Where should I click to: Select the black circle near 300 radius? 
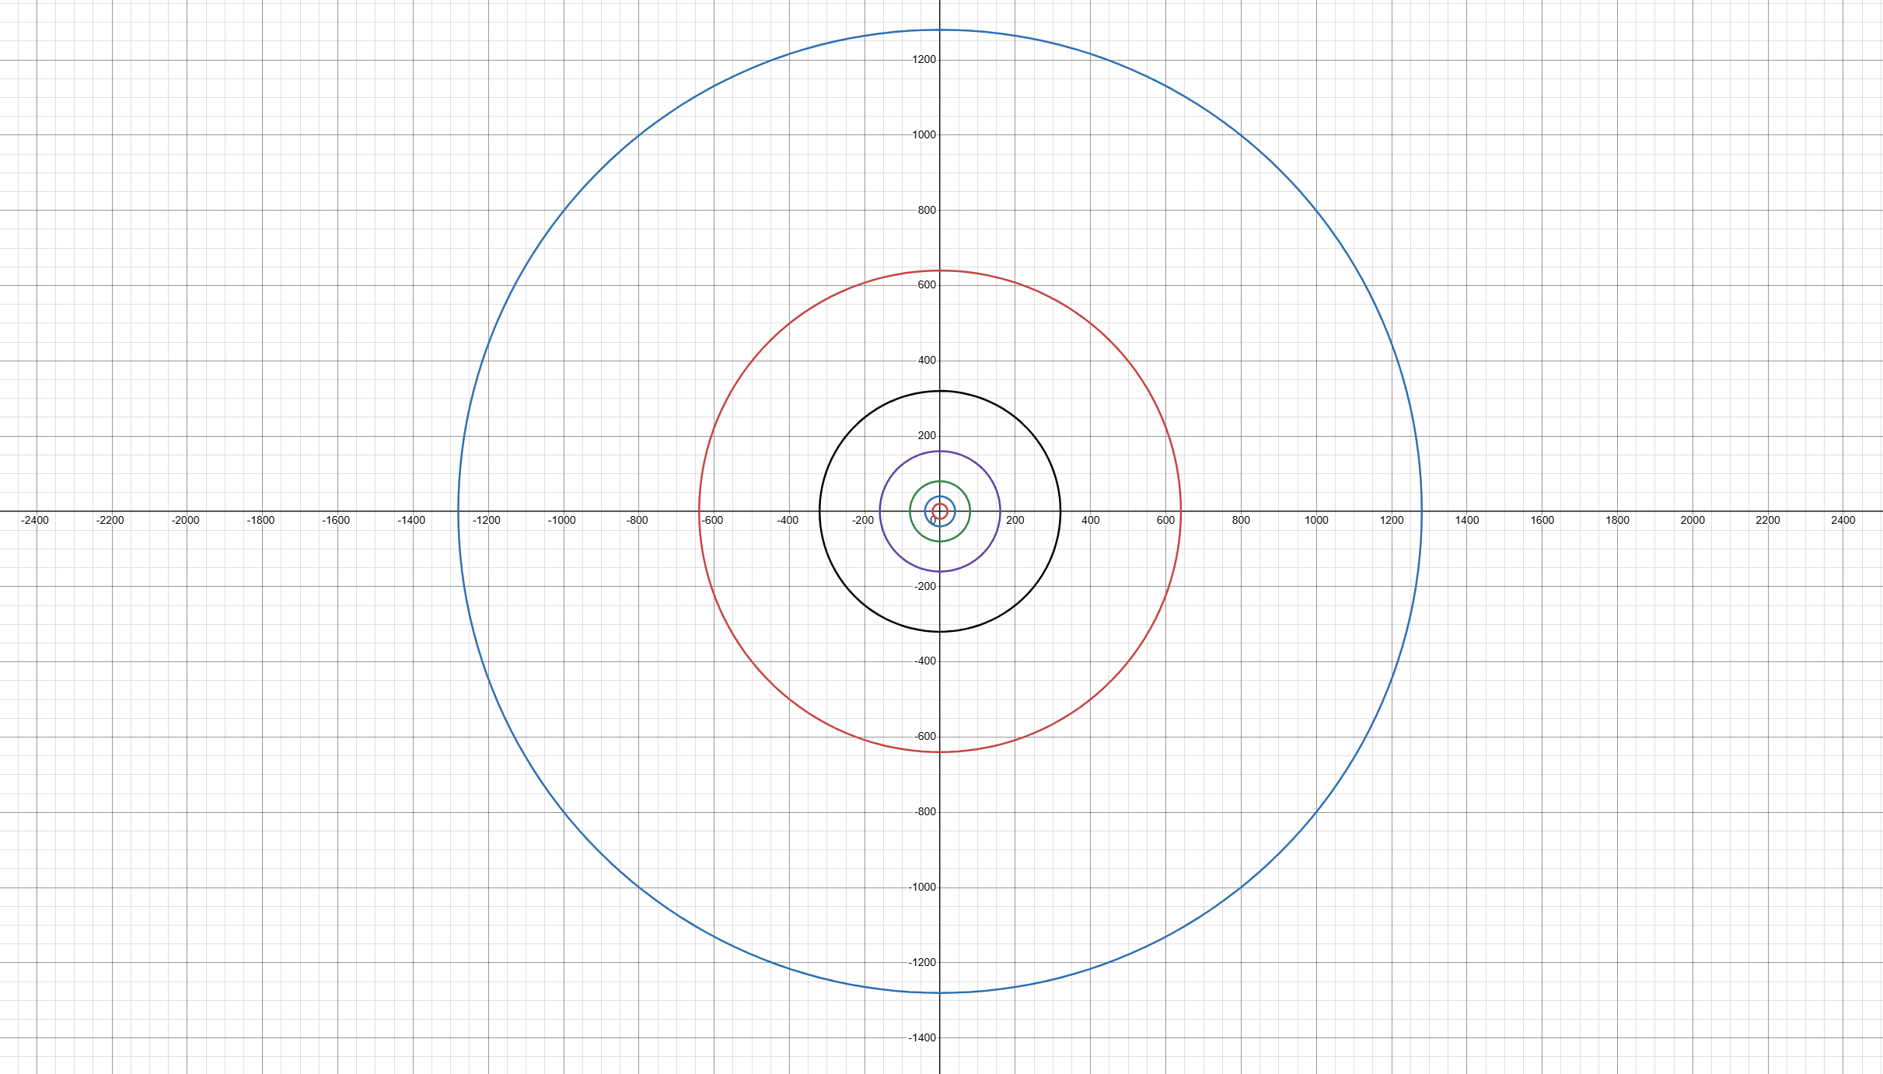[939, 392]
